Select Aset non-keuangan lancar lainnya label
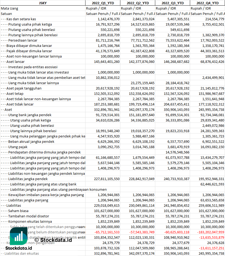 pos(34,56)
